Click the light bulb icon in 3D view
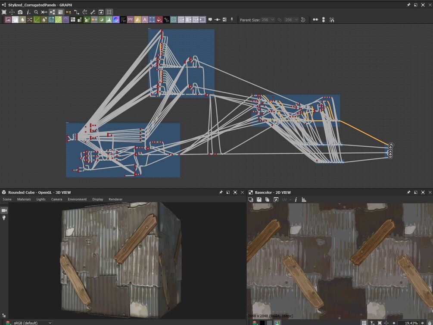 pos(4,218)
